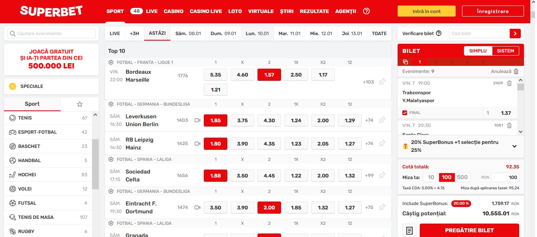This screenshot has width=537, height=237.
Task: Expand +103 more markets for Bordeaux Marseille
Action: pyautogui.click(x=368, y=82)
